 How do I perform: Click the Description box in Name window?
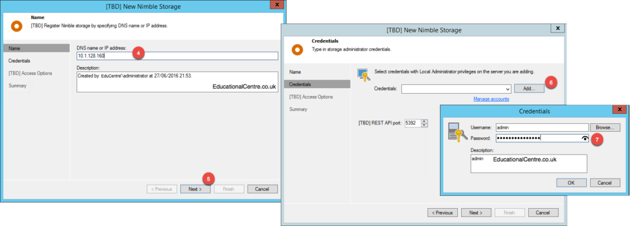[x=177, y=82]
